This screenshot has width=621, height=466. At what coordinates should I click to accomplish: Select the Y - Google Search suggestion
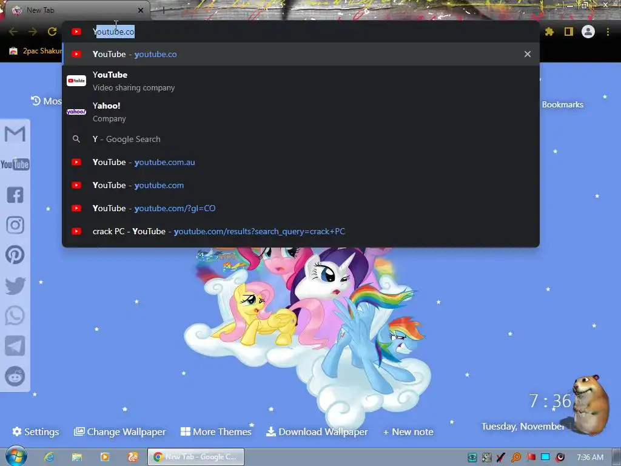[x=301, y=139]
